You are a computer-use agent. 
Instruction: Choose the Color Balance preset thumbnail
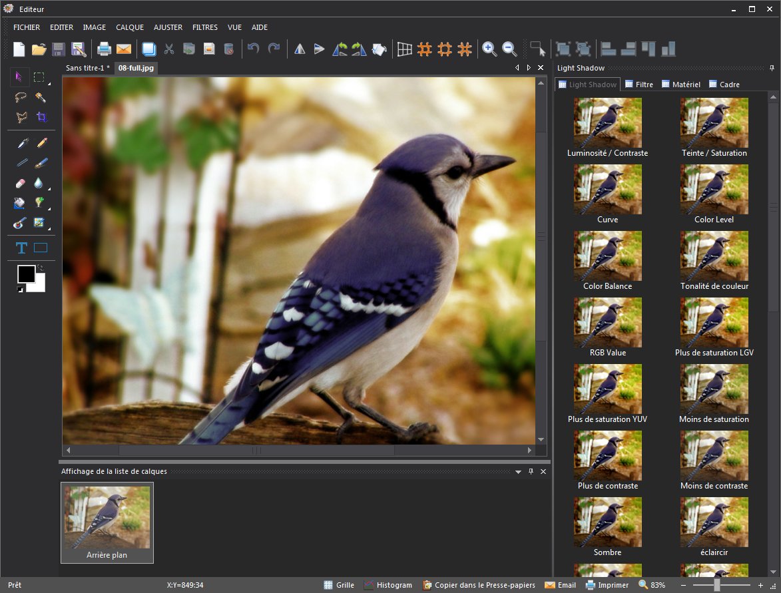608,256
